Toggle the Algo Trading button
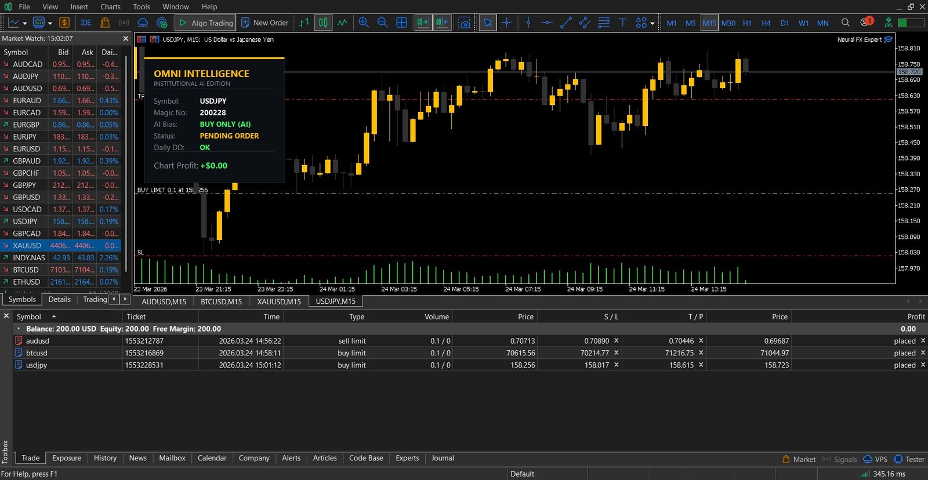This screenshot has width=928, height=480. point(205,23)
